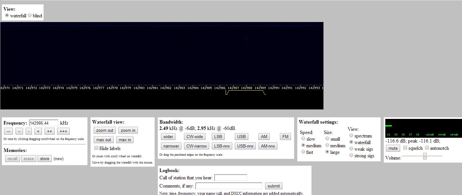Viewport: 462px width, 195px height.
Task: Submit the logbook entry
Action: (273, 186)
